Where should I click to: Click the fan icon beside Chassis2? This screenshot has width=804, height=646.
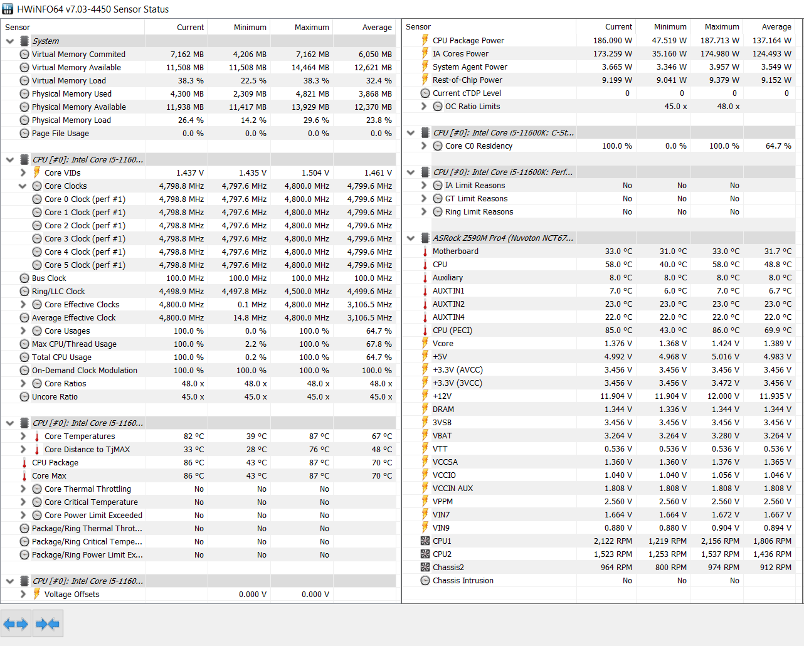click(425, 567)
